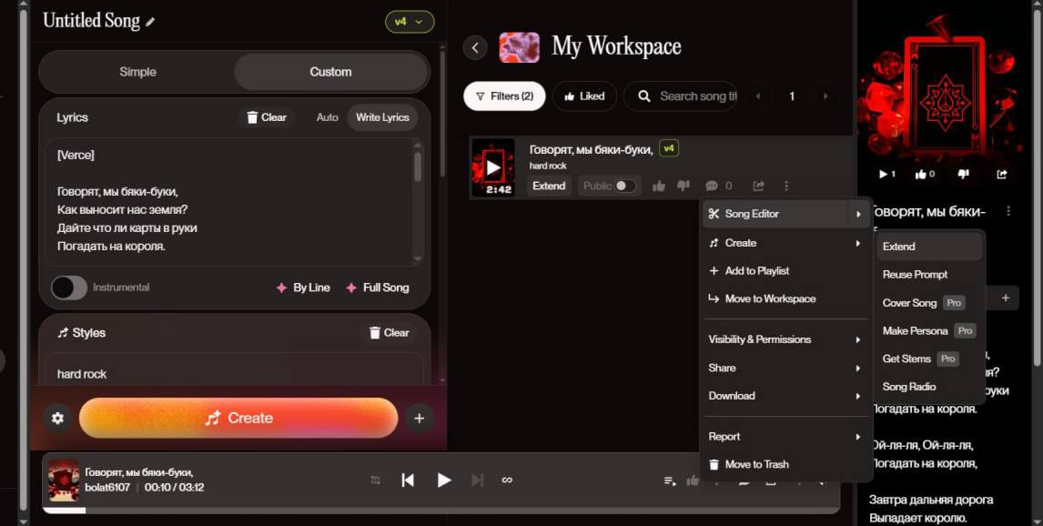
Task: Skip to previous track in player
Action: [x=408, y=480]
